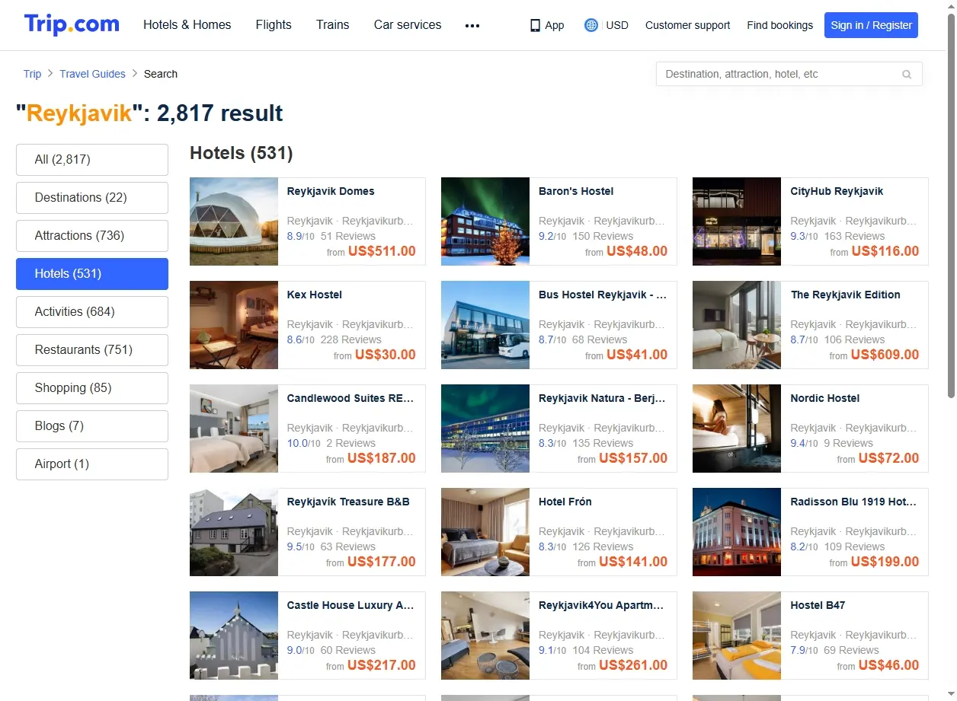The image size is (957, 701).
Task: Open Radisson Blu 1919 thumbnail
Action: (737, 532)
